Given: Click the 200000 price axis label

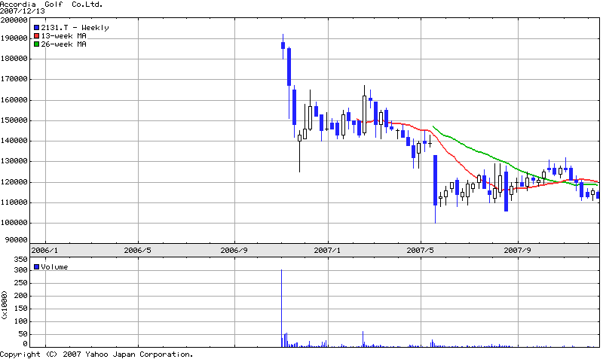Looking at the screenshot, I should pos(14,20).
